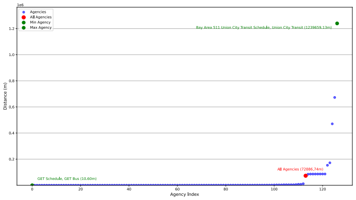Click the x-axis tick label '100'
The height and width of the screenshot is (200, 356).
pos(274,189)
